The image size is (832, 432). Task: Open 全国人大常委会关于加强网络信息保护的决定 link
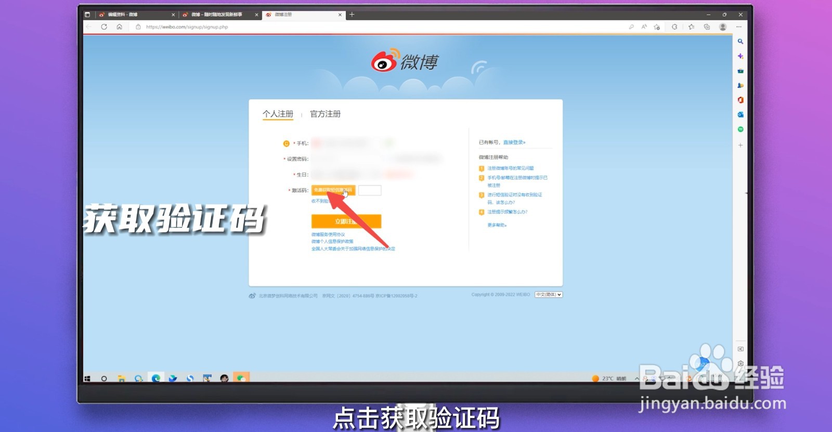(x=353, y=248)
